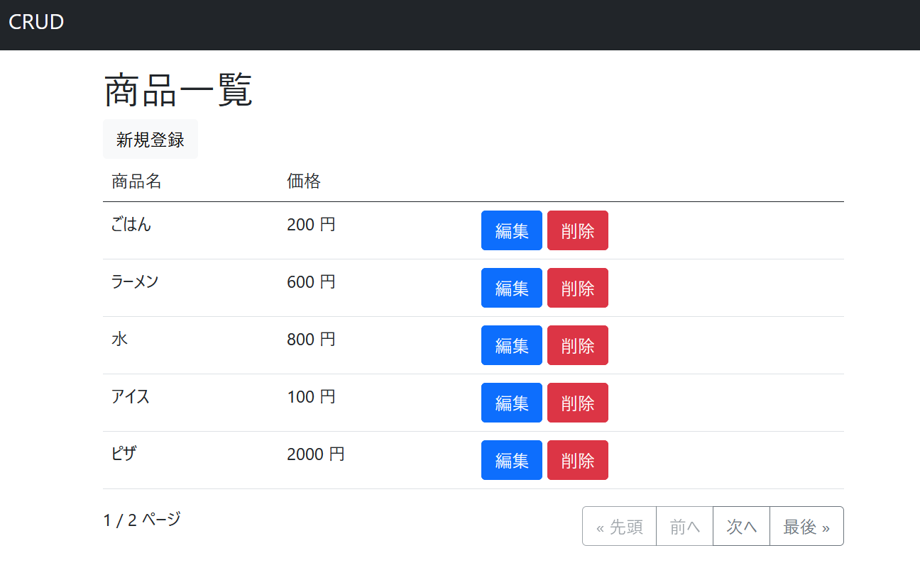Viewport: 920px width, 565px height.
Task: Click 編集 for the ラーメン row
Action: (512, 288)
